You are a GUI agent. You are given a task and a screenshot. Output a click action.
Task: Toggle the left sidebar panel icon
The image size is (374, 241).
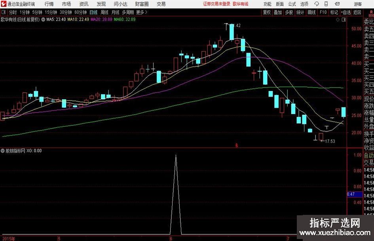(3, 12)
